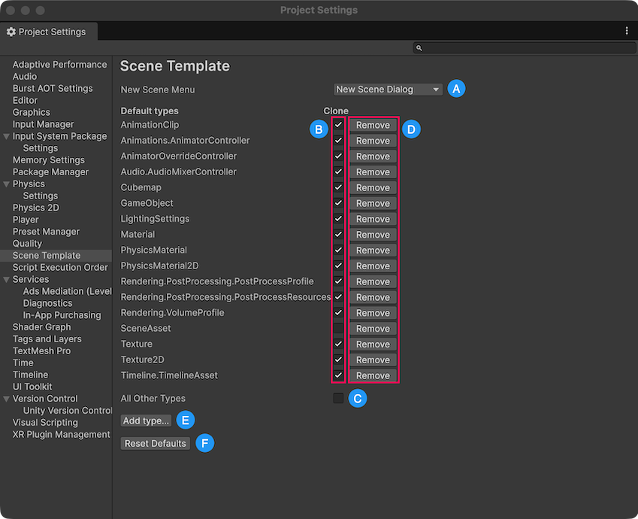638x519 pixels.
Task: Toggle Clone checkbox for Audio.AudioMixerController
Action: pyautogui.click(x=338, y=172)
